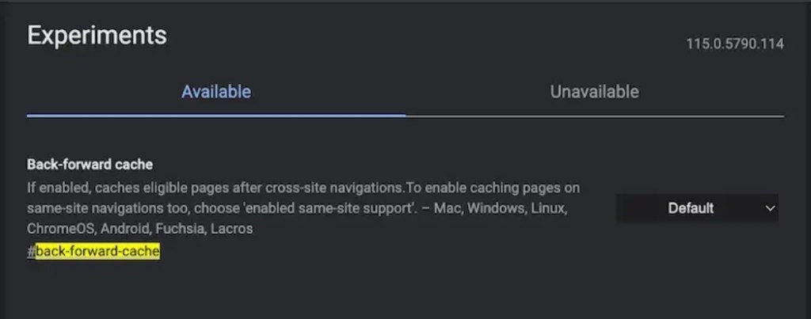Click the yellow highlighted back-forward-cache text
Image resolution: width=811 pixels, height=319 pixels.
pyautogui.click(x=97, y=252)
